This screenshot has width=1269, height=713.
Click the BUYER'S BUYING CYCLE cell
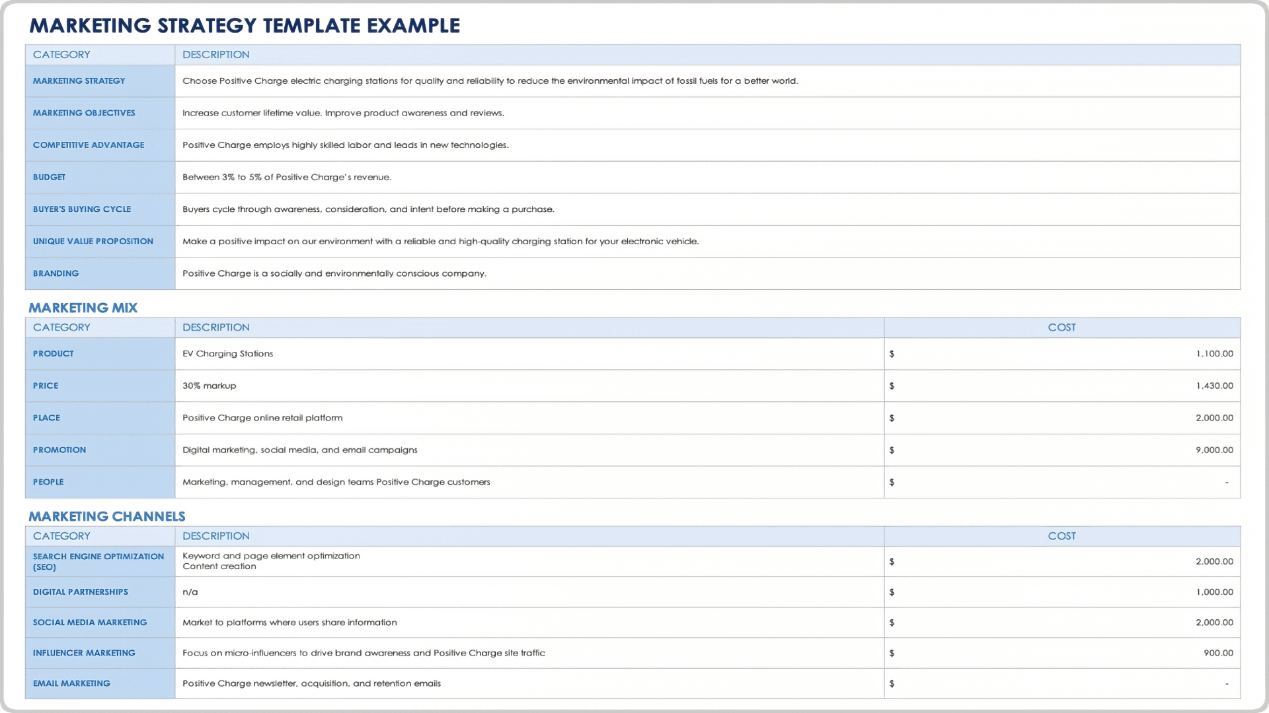pyautogui.click(x=100, y=209)
